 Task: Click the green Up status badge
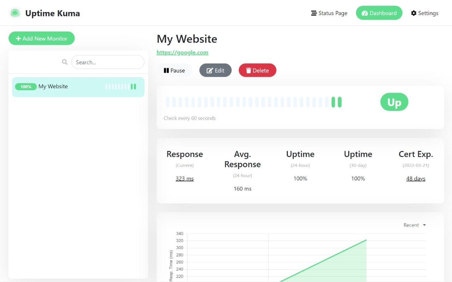[x=394, y=102]
